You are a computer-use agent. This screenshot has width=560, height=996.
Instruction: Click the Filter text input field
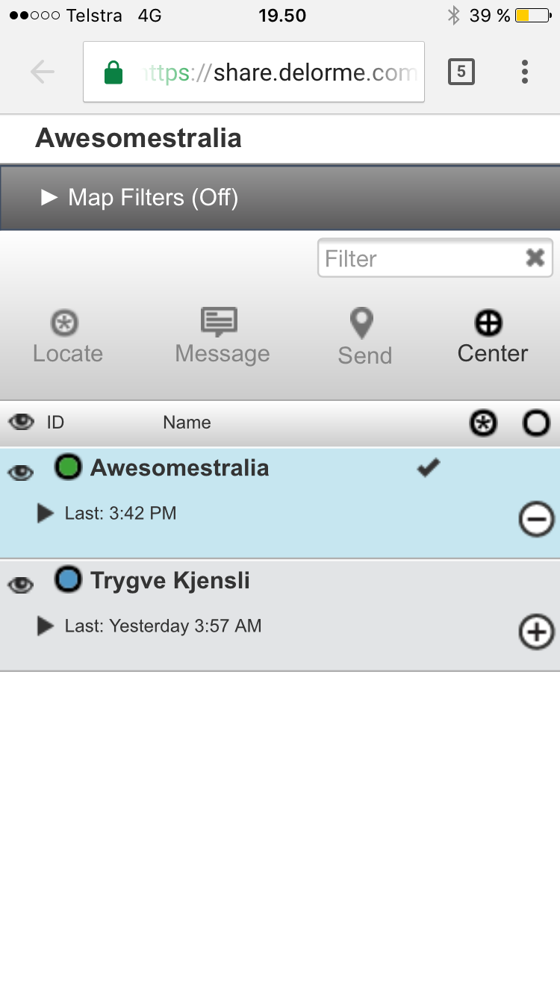(x=422, y=258)
